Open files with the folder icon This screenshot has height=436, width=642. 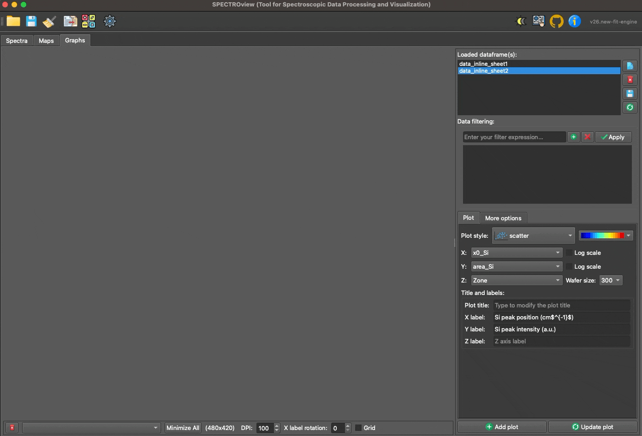click(x=13, y=21)
